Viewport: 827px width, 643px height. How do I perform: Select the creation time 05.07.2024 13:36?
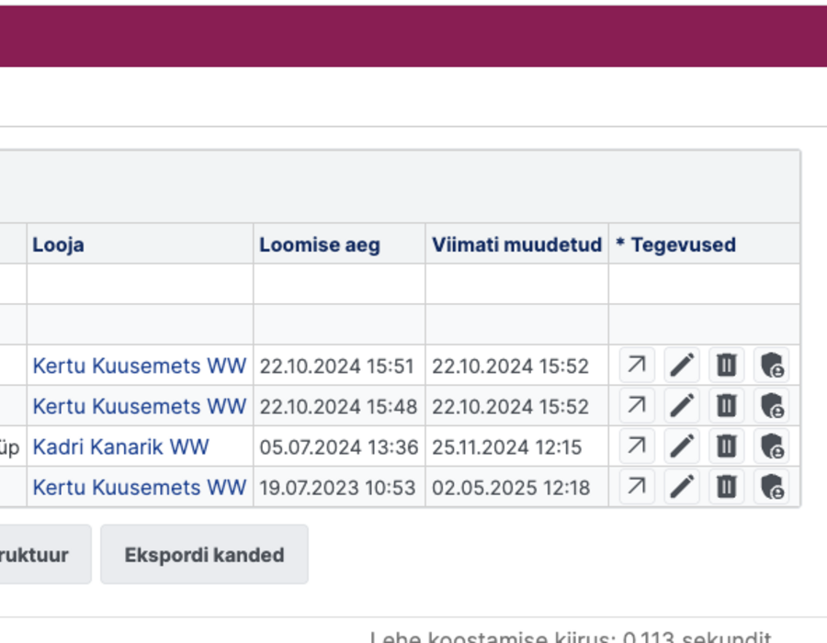click(x=338, y=447)
